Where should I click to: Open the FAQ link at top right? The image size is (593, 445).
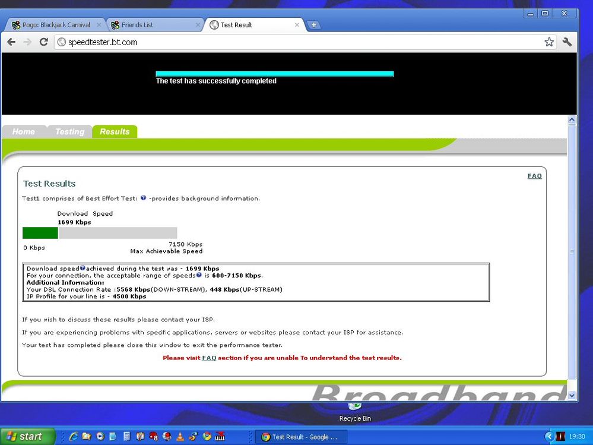[534, 176]
